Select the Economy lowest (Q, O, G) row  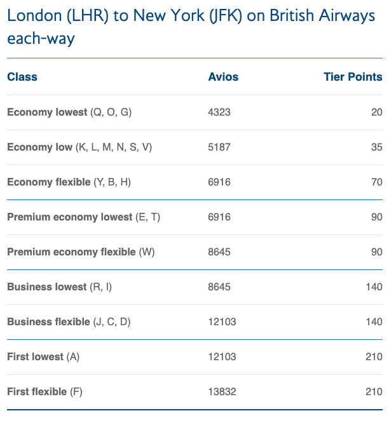[194, 112]
